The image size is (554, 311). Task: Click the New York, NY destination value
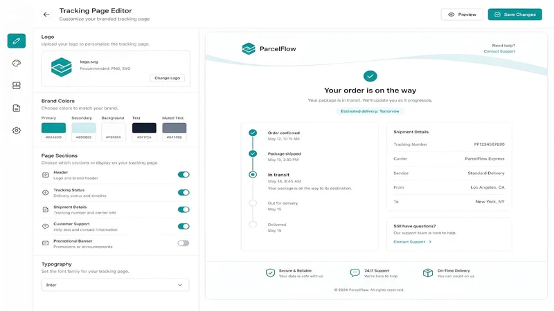490,202
